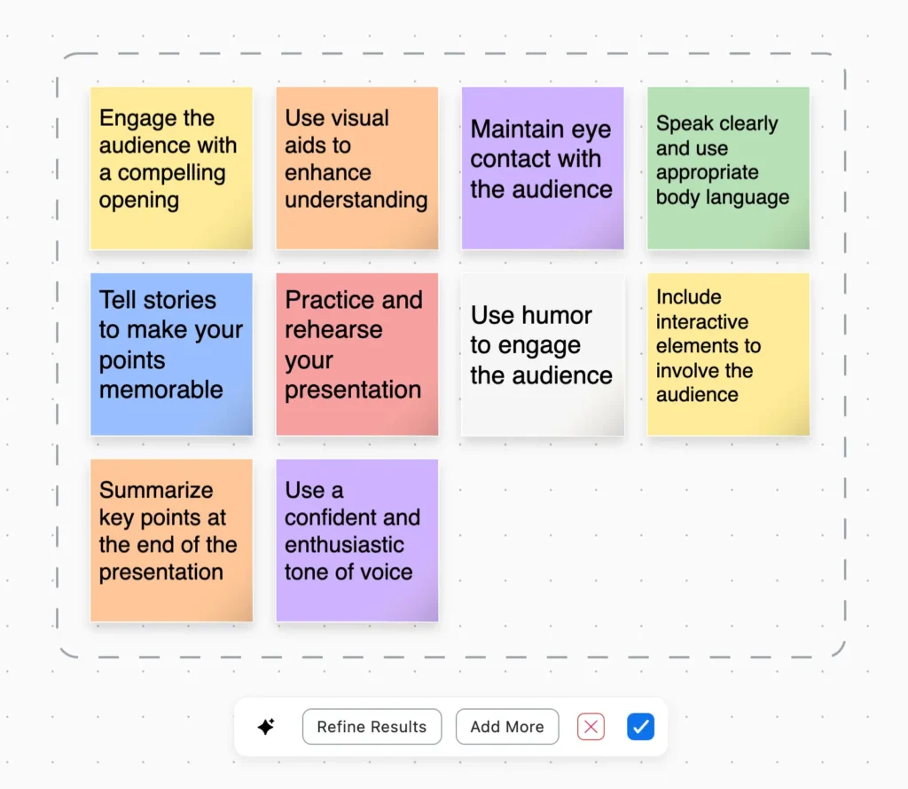Accept the AI results with the blue checkmark
Screen dimensions: 908x789
(640, 726)
